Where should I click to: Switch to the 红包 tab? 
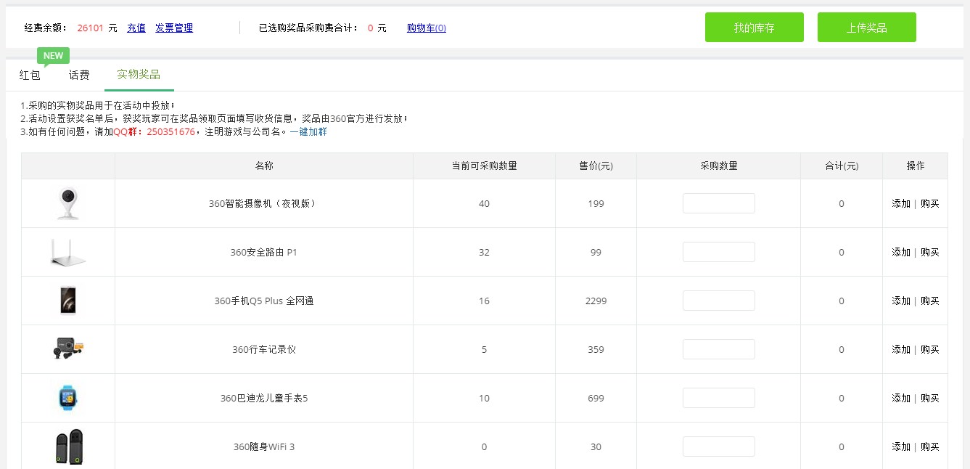pyautogui.click(x=30, y=75)
